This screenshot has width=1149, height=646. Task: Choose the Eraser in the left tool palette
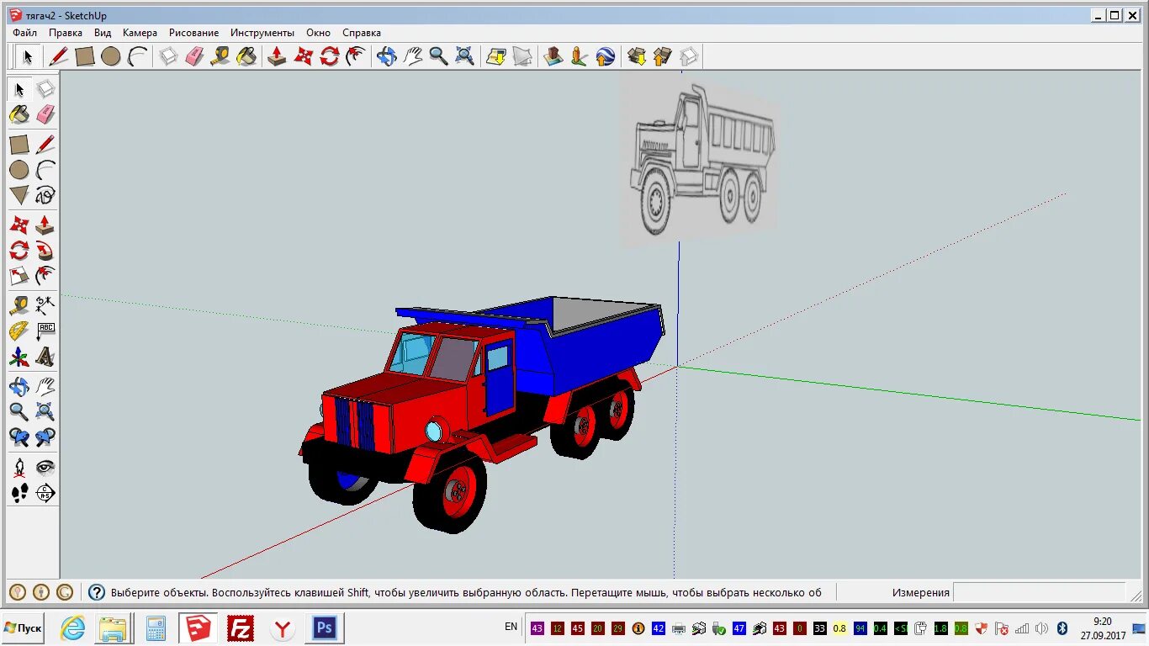coord(45,115)
